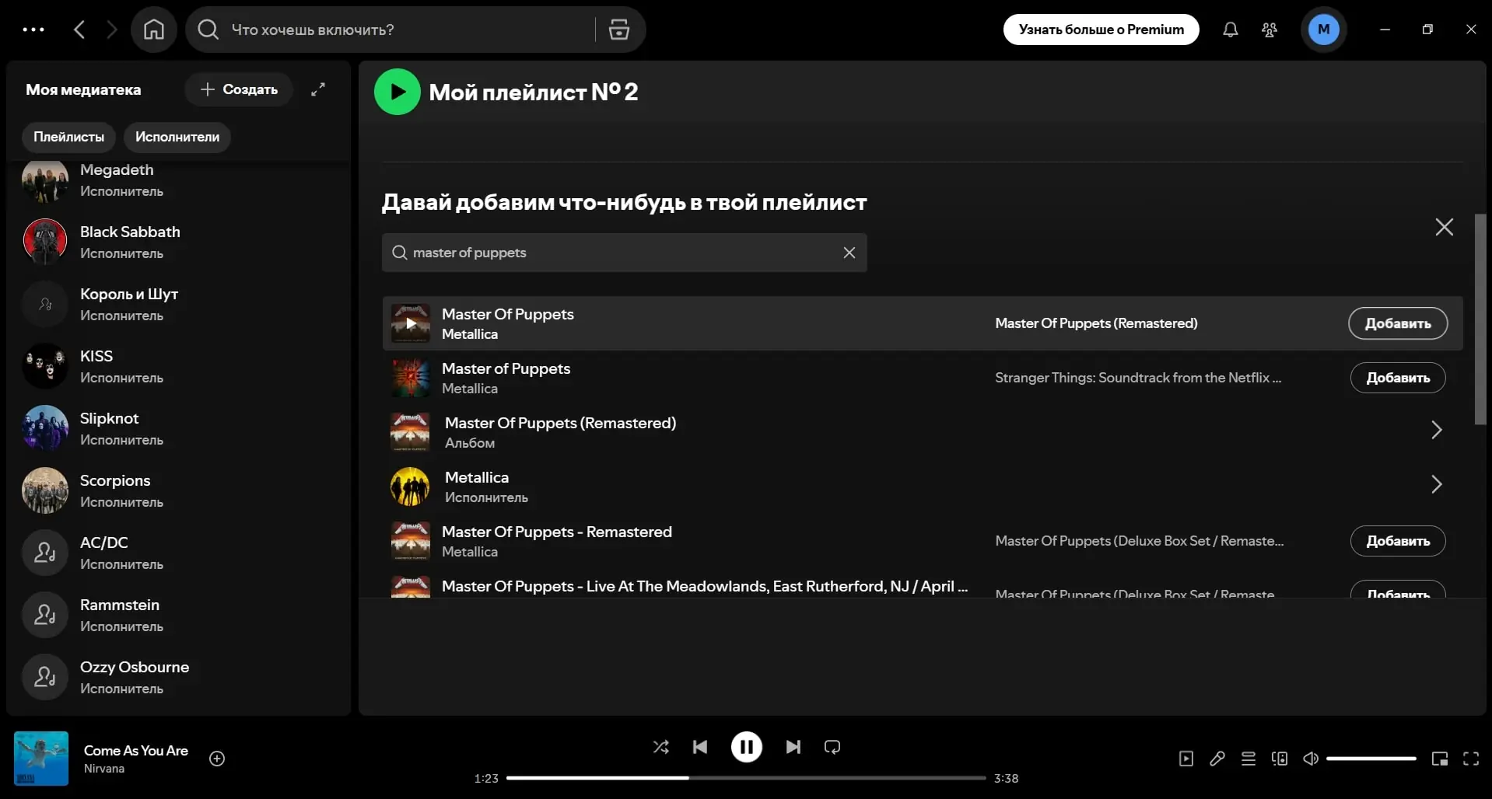Go forward with the right arrow
Screen dimensions: 1492x799
coord(112,30)
